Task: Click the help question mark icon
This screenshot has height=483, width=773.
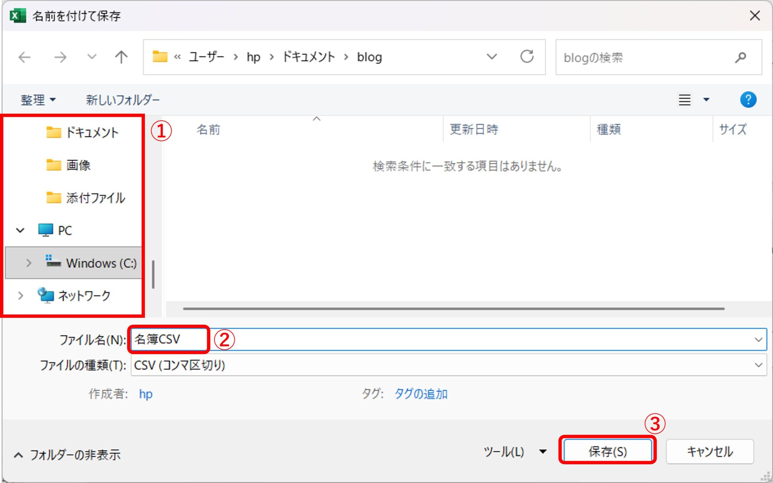Action: [748, 100]
